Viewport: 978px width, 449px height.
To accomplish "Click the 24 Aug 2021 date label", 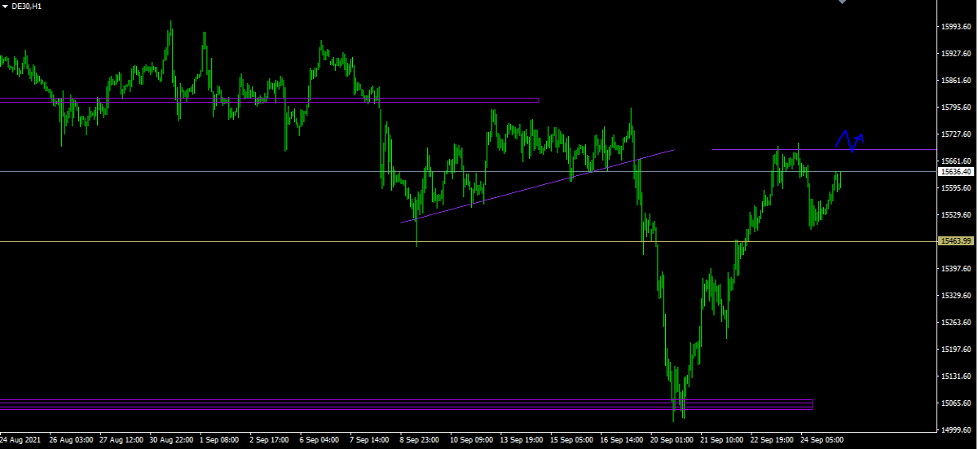I will tap(20, 440).
